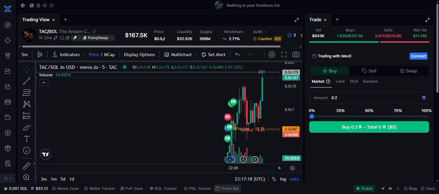Open Telegram link in footer
Viewport: 439px width, 194px height.
pyautogui.click(x=383, y=189)
